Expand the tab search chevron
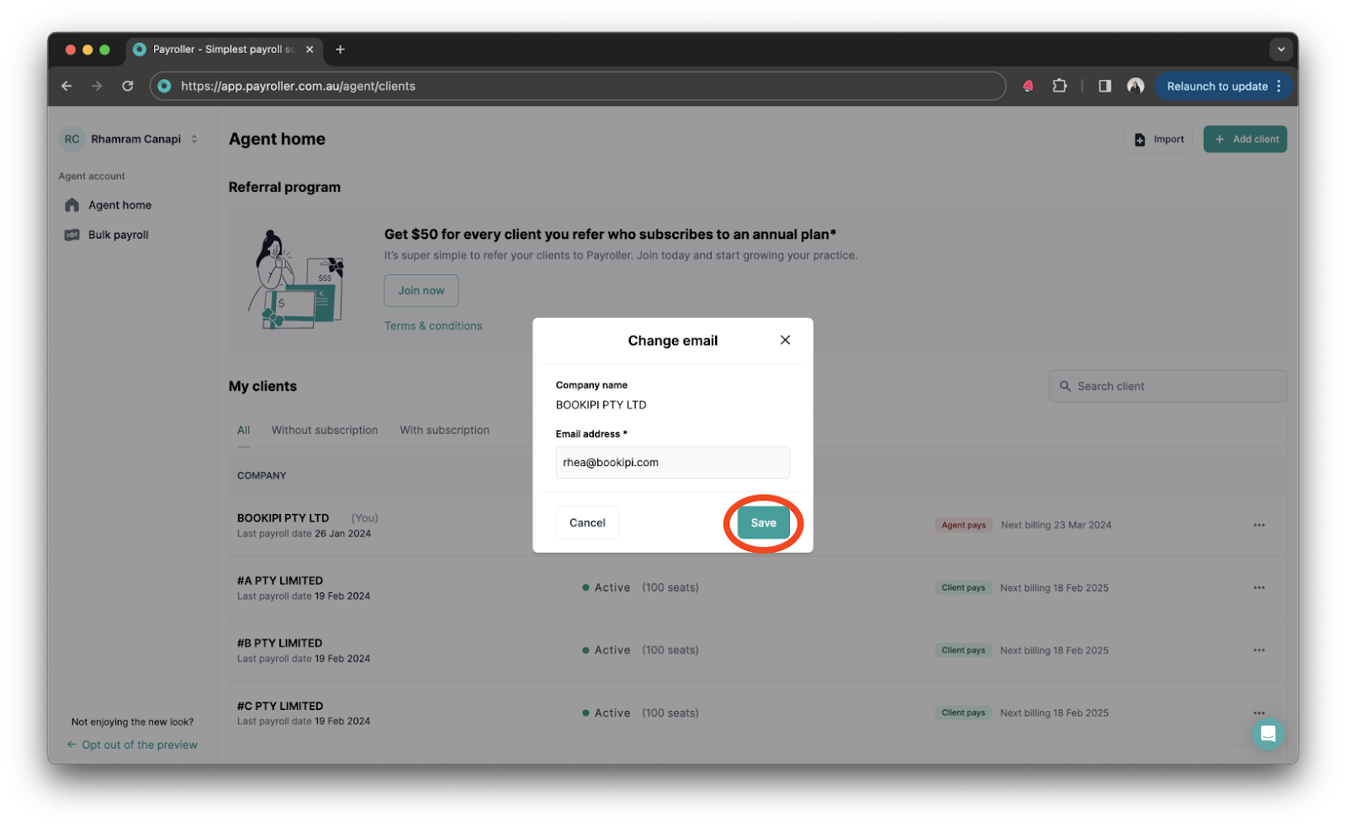Image resolution: width=1346 pixels, height=827 pixels. (1280, 50)
